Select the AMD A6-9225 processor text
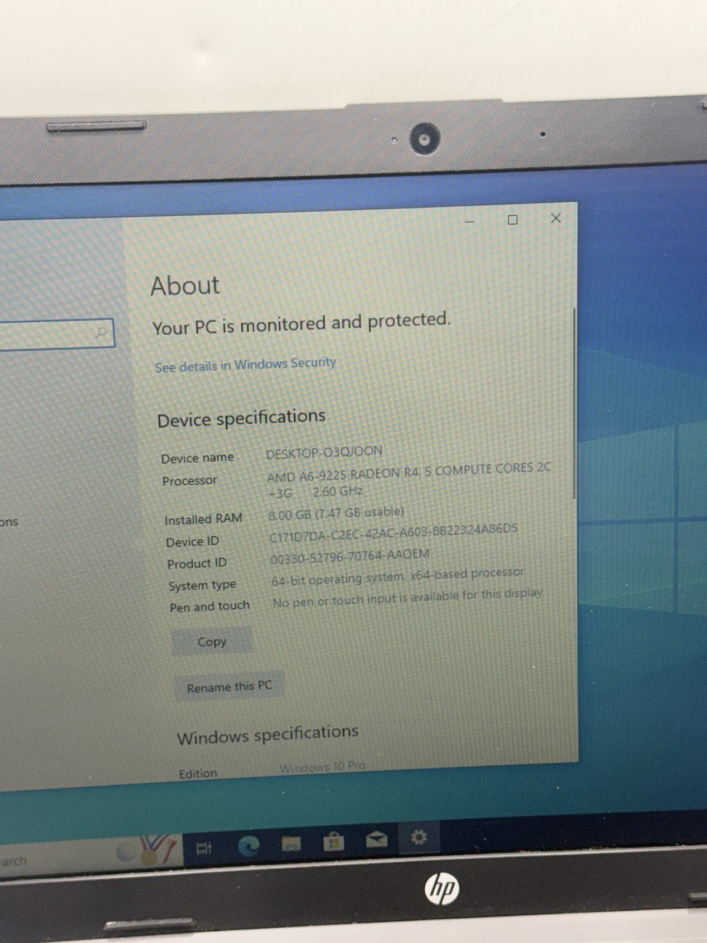 click(409, 479)
